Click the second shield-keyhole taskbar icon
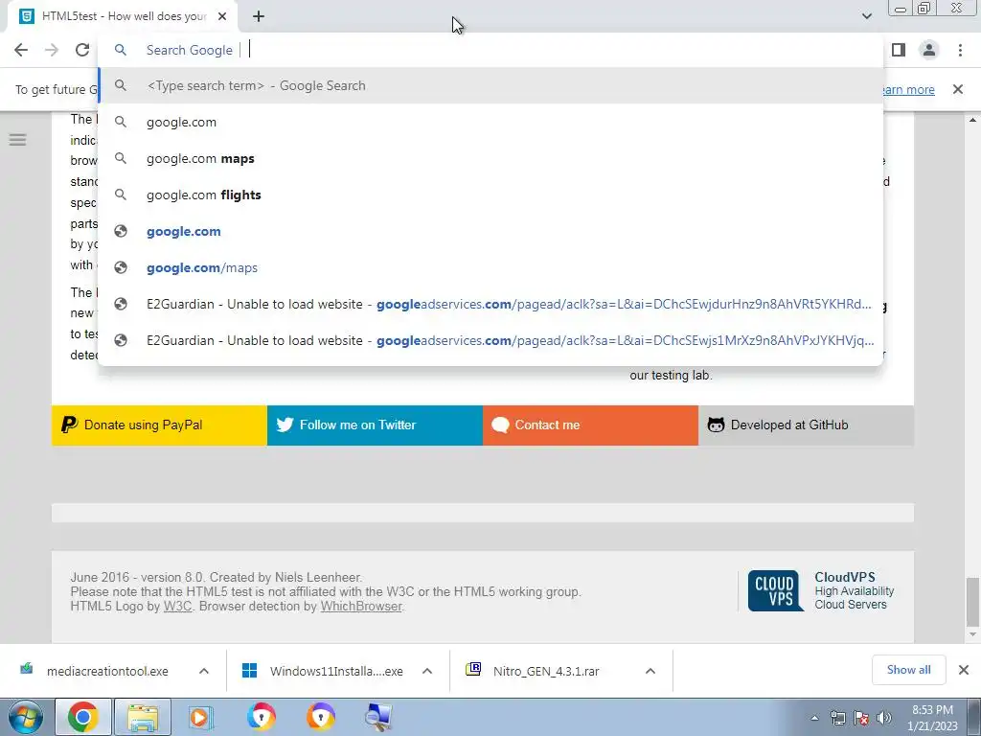 (x=320, y=717)
